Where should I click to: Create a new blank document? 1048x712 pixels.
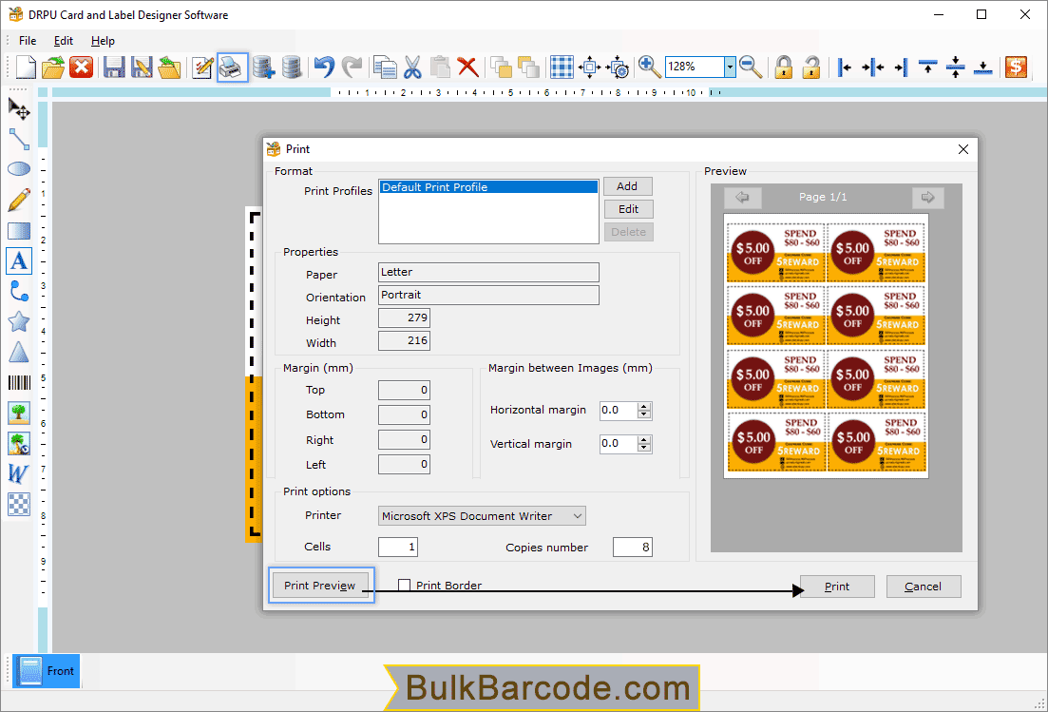click(x=25, y=67)
